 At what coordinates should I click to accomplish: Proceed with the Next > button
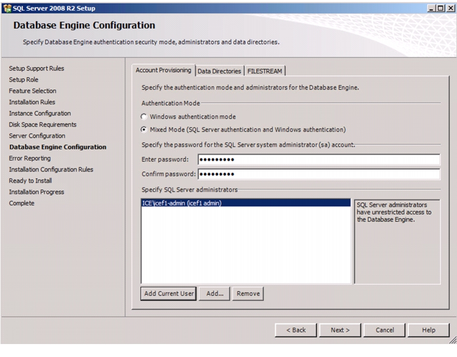coord(340,330)
